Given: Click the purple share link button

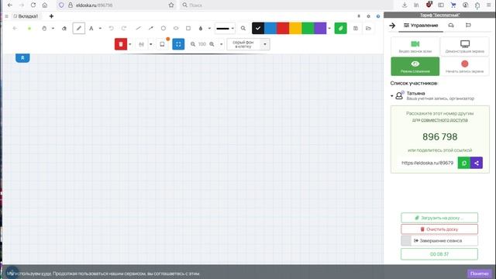Looking at the screenshot, I should point(477,163).
